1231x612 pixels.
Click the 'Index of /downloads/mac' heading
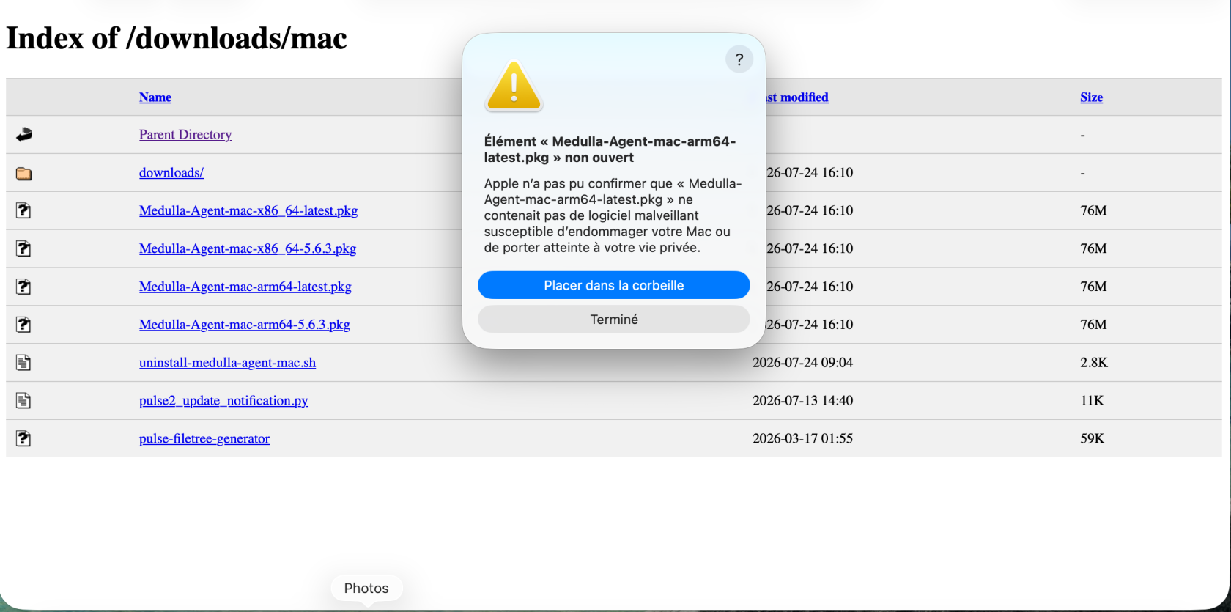coord(177,38)
